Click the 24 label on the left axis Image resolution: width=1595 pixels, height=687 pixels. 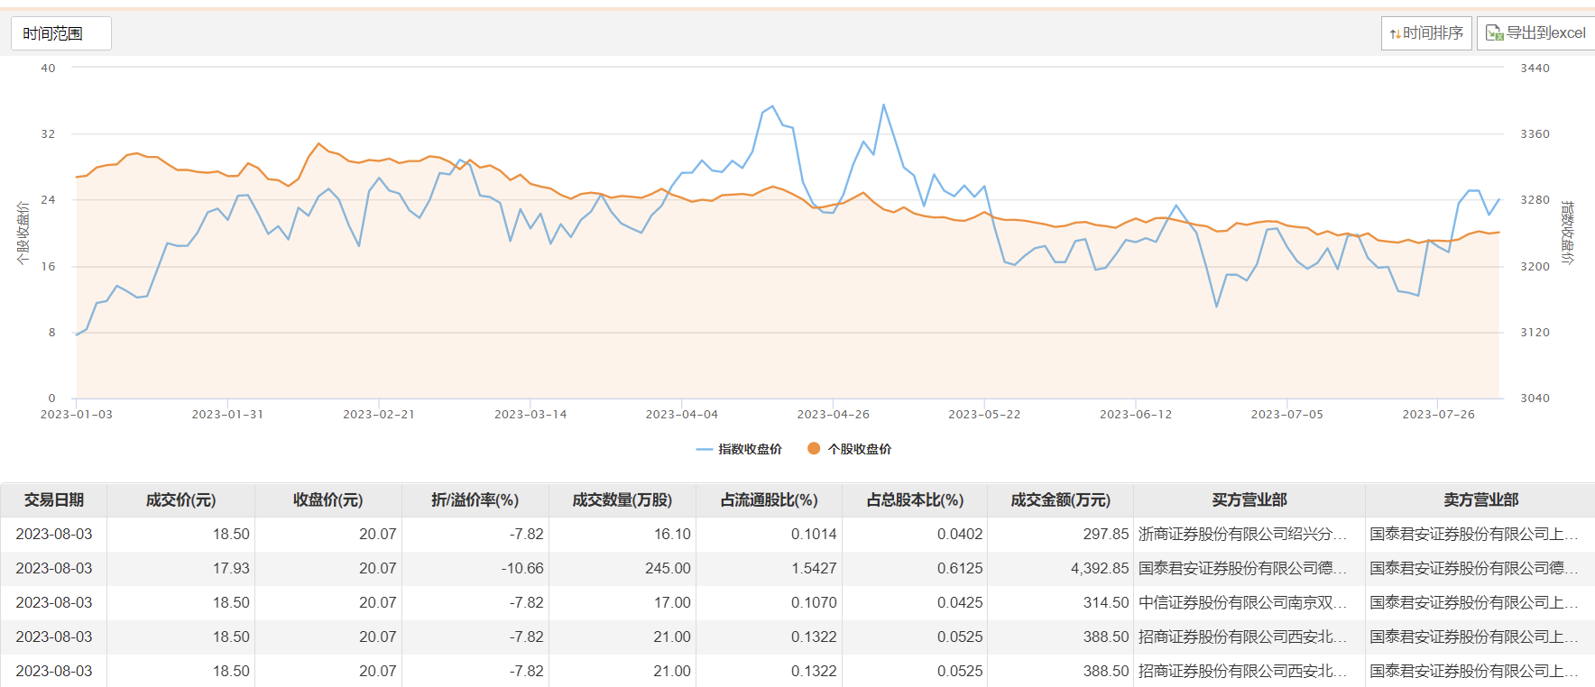(x=49, y=200)
